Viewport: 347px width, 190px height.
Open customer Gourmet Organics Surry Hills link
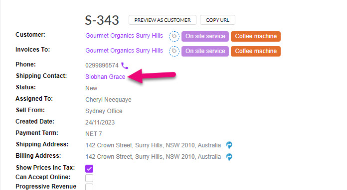[x=124, y=36]
